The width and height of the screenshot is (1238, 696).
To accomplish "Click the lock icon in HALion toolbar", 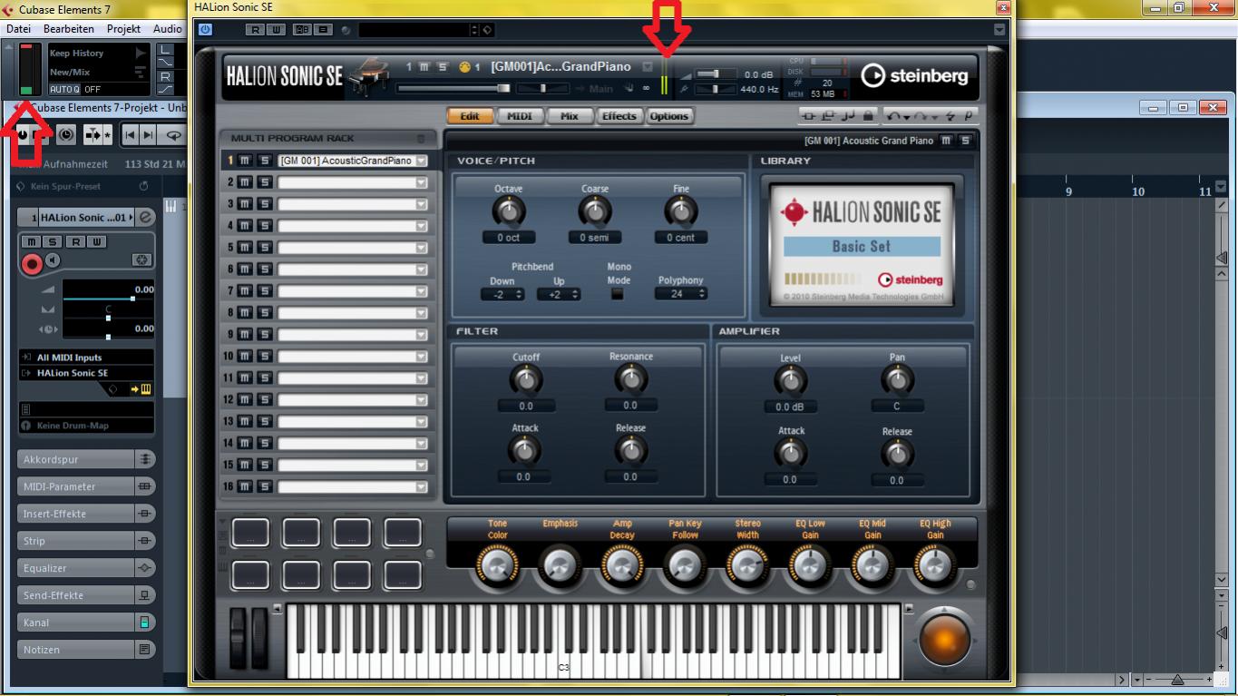I will pos(868,116).
